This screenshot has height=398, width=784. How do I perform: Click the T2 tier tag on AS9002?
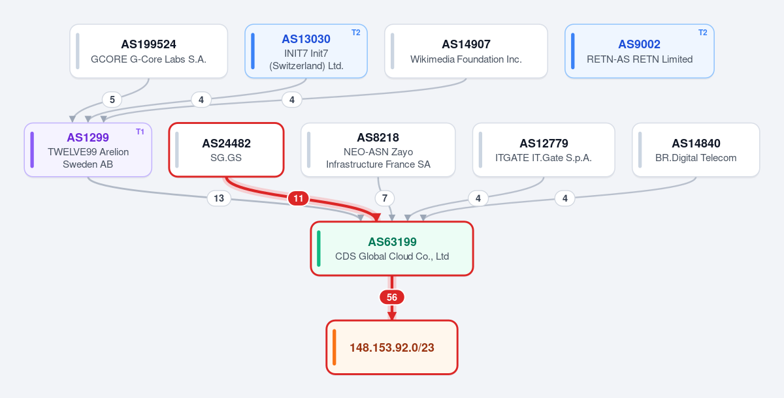[x=702, y=33]
